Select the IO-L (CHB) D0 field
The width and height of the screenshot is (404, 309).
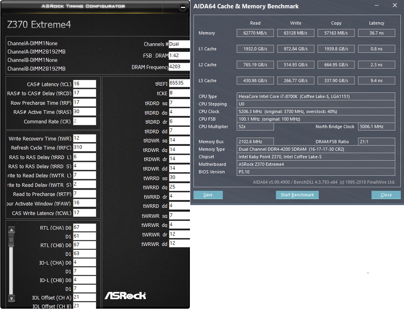point(84,280)
